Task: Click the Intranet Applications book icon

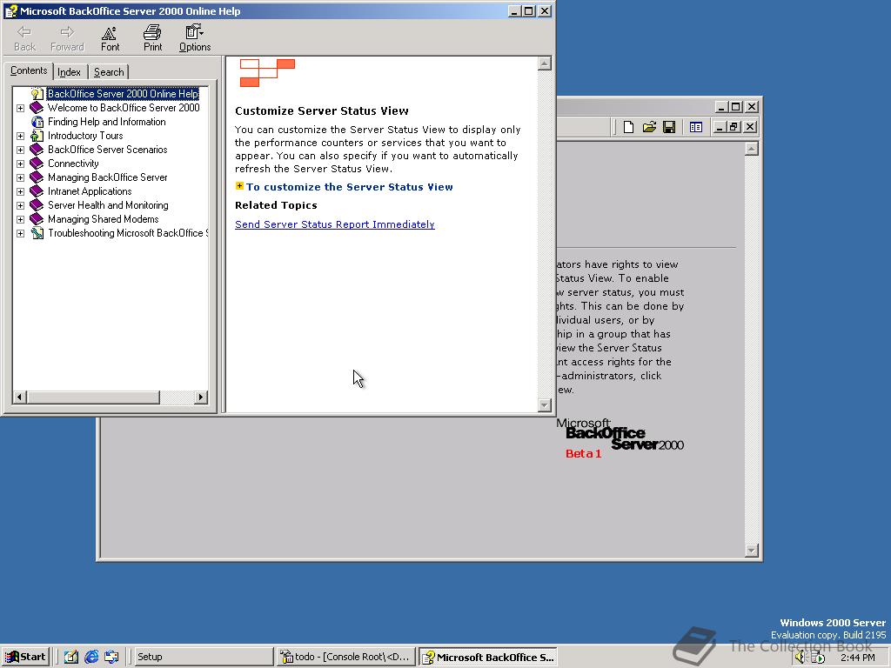Action: point(37,190)
